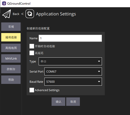The height and width of the screenshot is (115, 130).
Task: Click the QGroundControl title bar app icon
Action: coord(4,4)
